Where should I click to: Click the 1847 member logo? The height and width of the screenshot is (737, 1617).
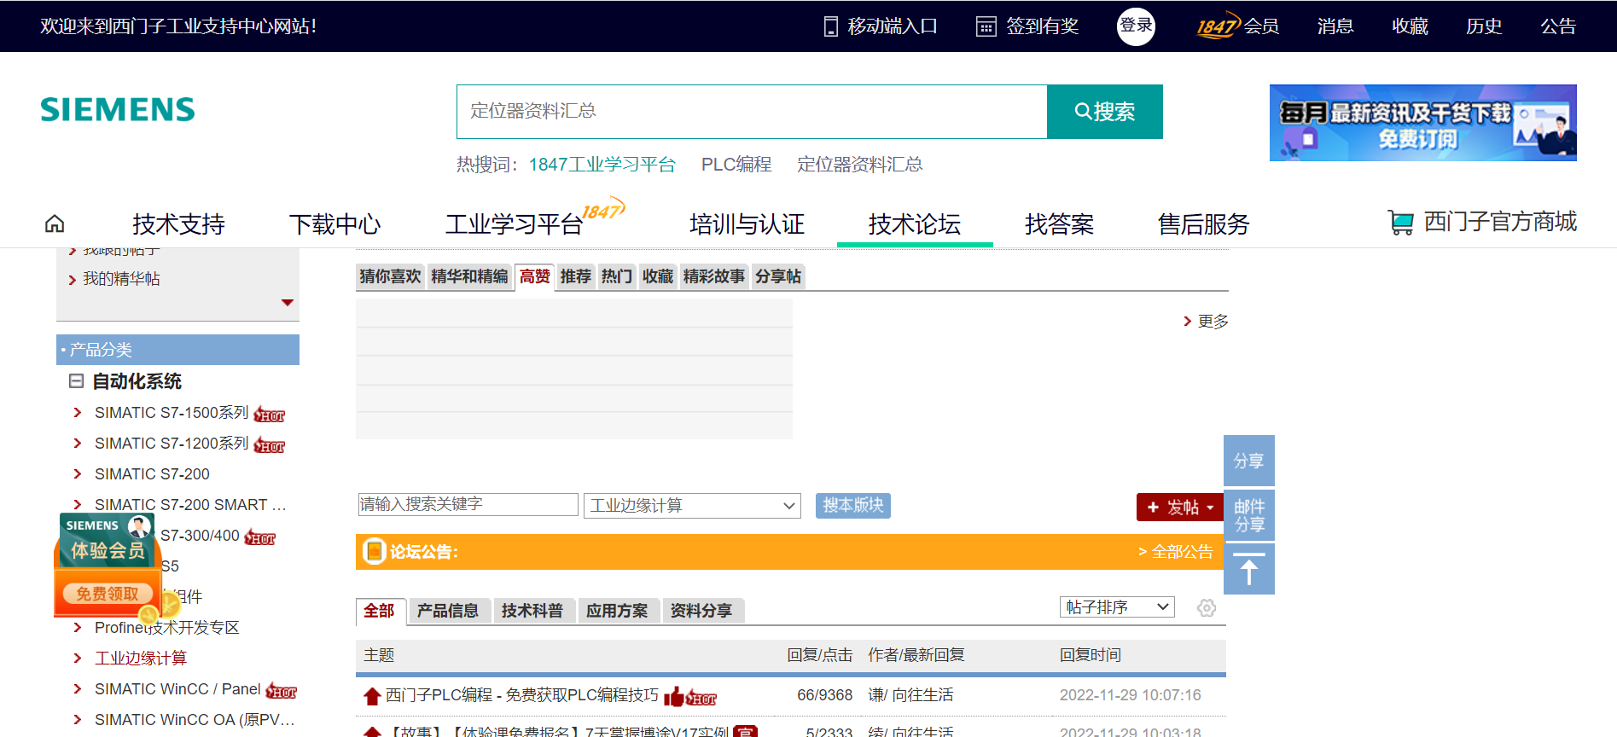(x=1218, y=26)
